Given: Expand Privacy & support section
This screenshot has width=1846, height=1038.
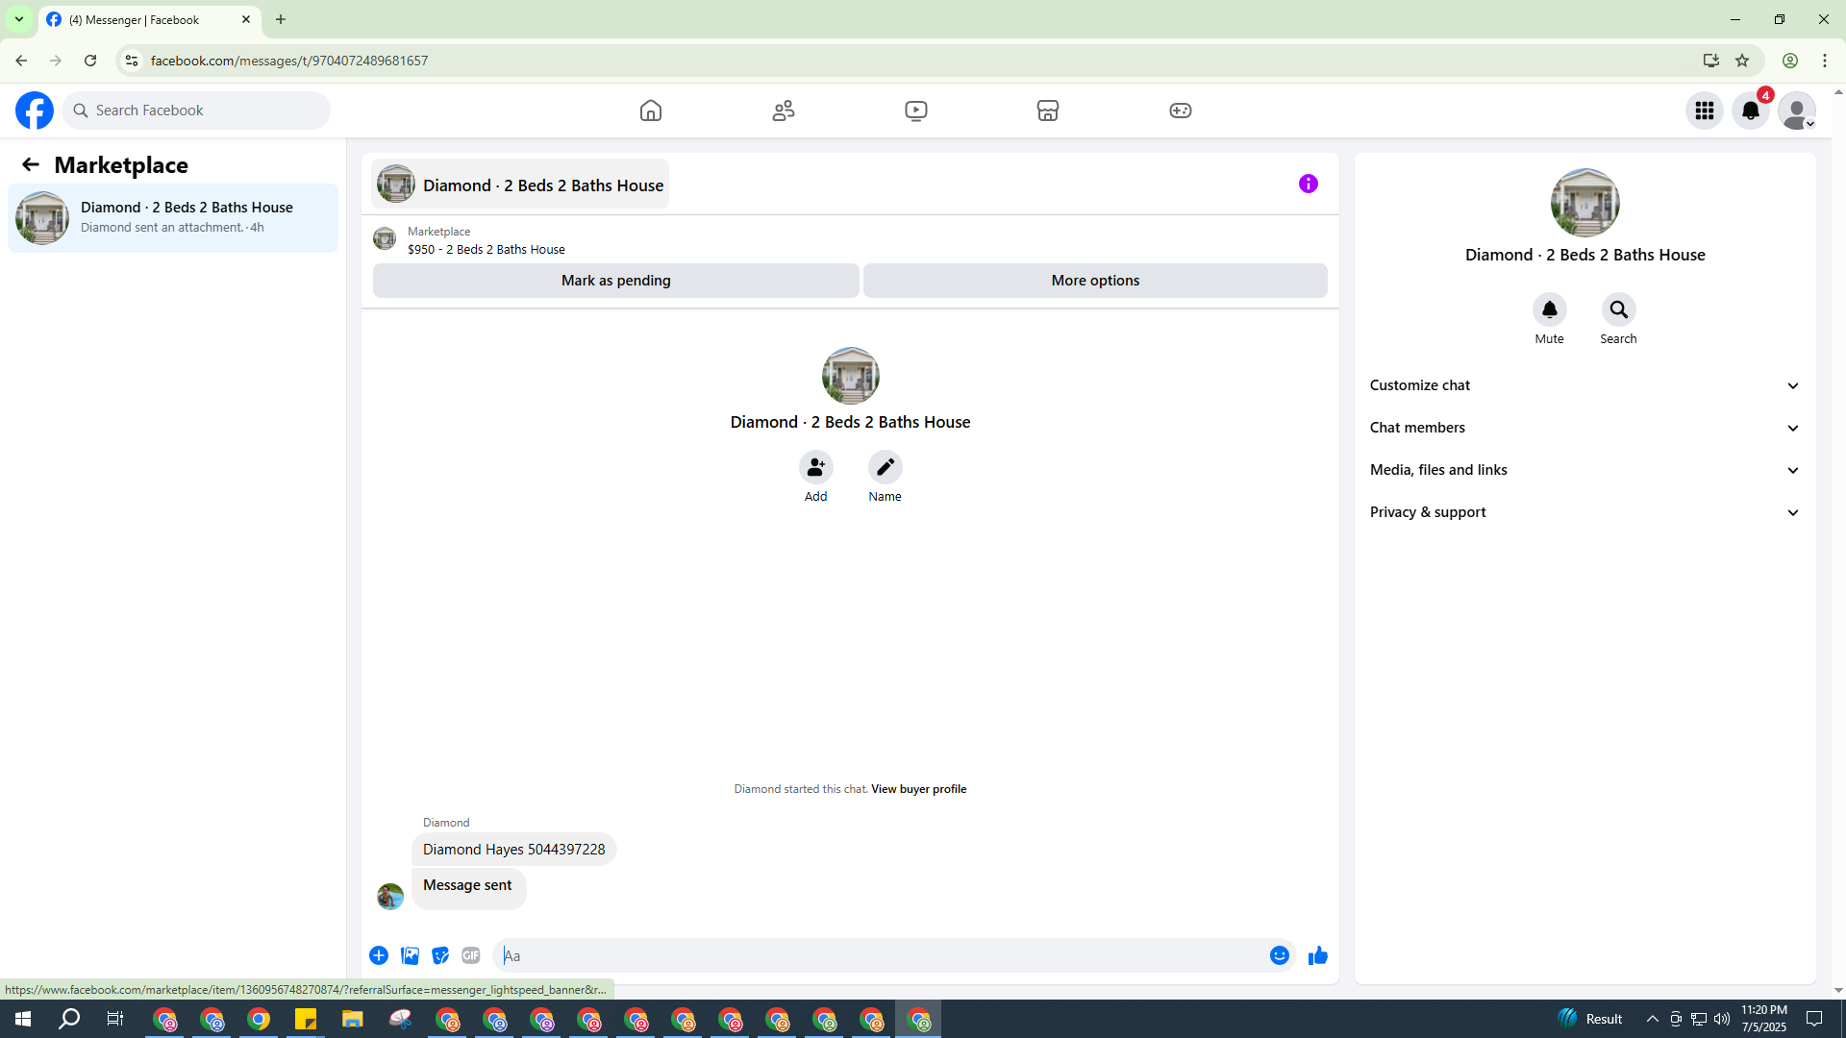Looking at the screenshot, I should (x=1584, y=512).
